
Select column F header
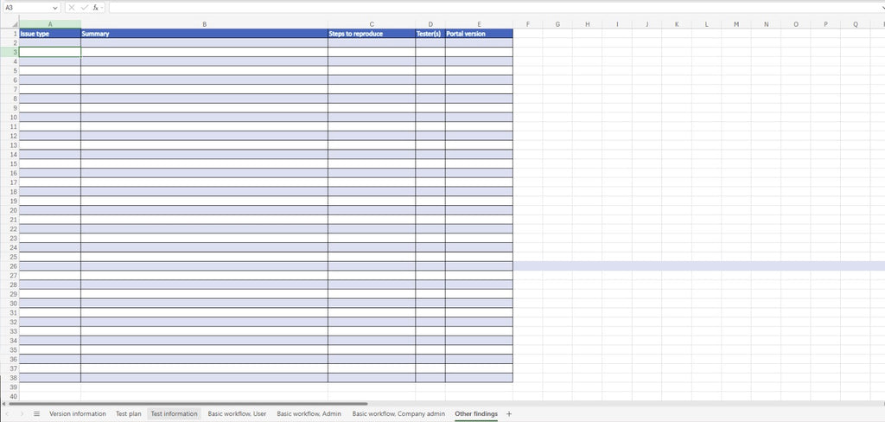click(x=528, y=24)
